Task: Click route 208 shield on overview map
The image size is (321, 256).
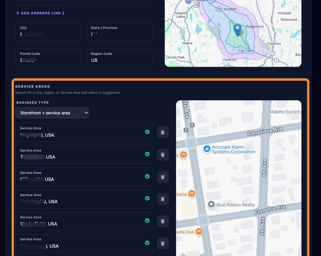Action: 219,9
